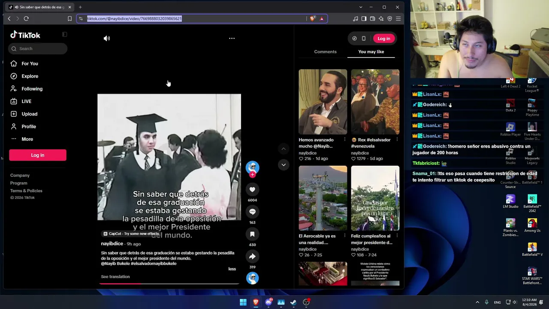
Task: Open the shield VPN icon in browser toolbar
Action: [389, 18]
